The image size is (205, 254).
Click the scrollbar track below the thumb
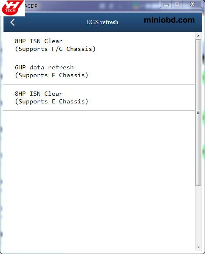pos(198,215)
